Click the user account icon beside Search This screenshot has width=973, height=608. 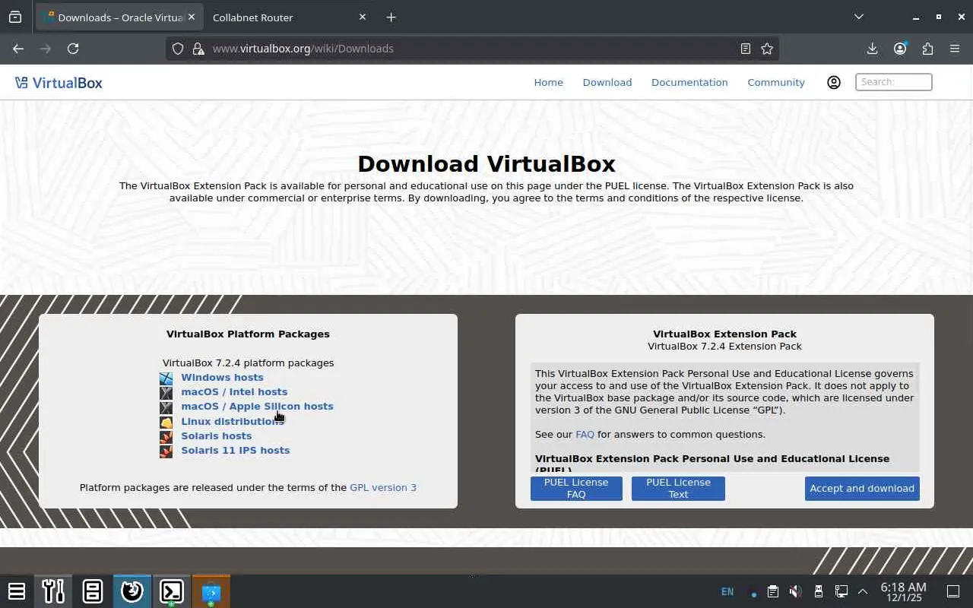pos(834,82)
